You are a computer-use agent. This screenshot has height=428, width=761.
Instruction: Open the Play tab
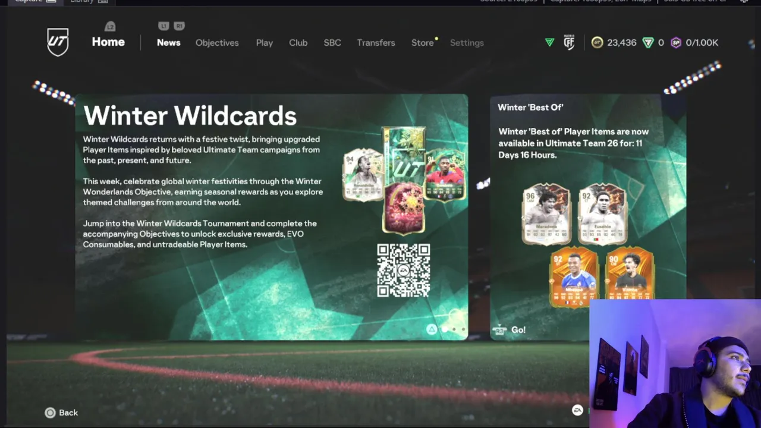point(265,43)
